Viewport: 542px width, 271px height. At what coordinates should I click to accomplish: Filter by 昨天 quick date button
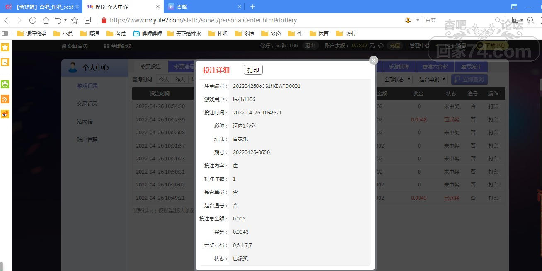(180, 79)
